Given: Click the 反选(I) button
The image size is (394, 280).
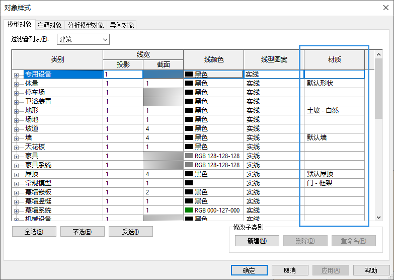Looking at the screenshot, I should (131, 232).
